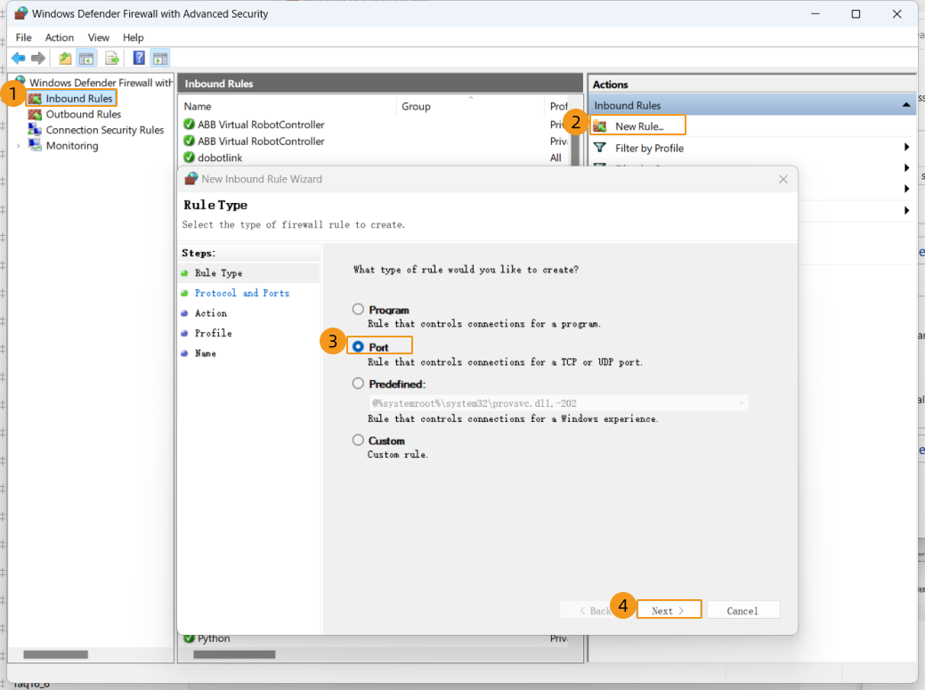925x690 pixels.
Task: Open the Action menu
Action: click(60, 37)
